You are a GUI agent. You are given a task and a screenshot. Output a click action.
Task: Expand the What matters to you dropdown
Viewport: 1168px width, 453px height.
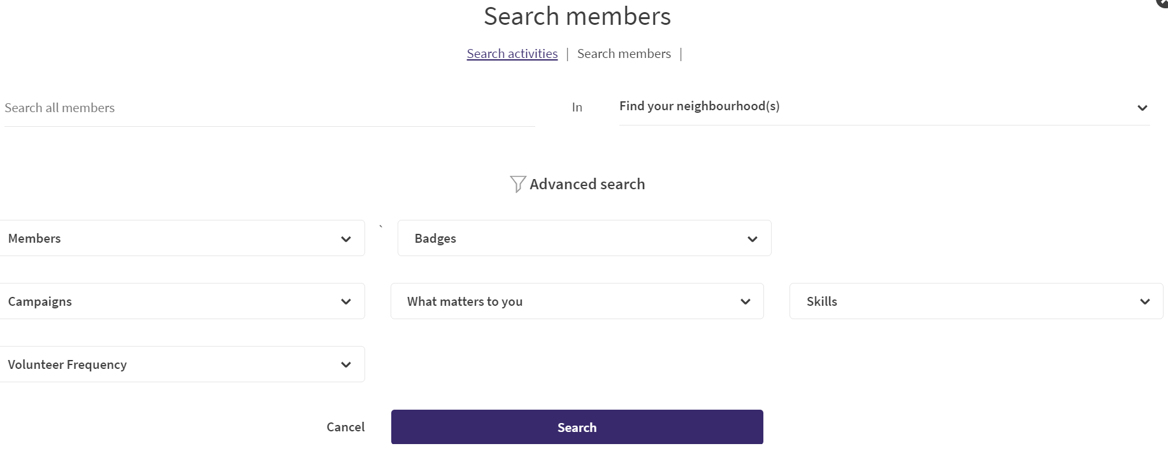click(577, 301)
